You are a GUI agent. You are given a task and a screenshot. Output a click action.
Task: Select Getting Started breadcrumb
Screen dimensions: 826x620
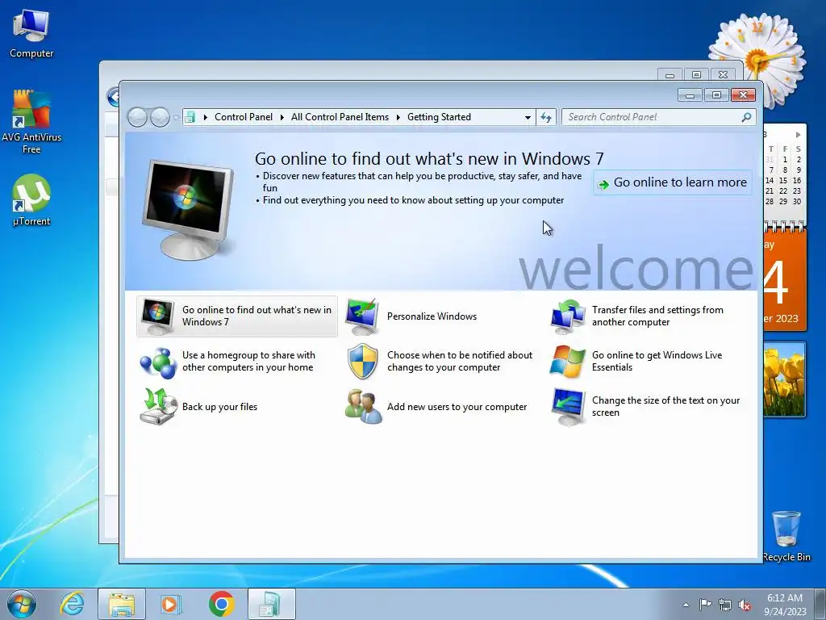pos(439,117)
